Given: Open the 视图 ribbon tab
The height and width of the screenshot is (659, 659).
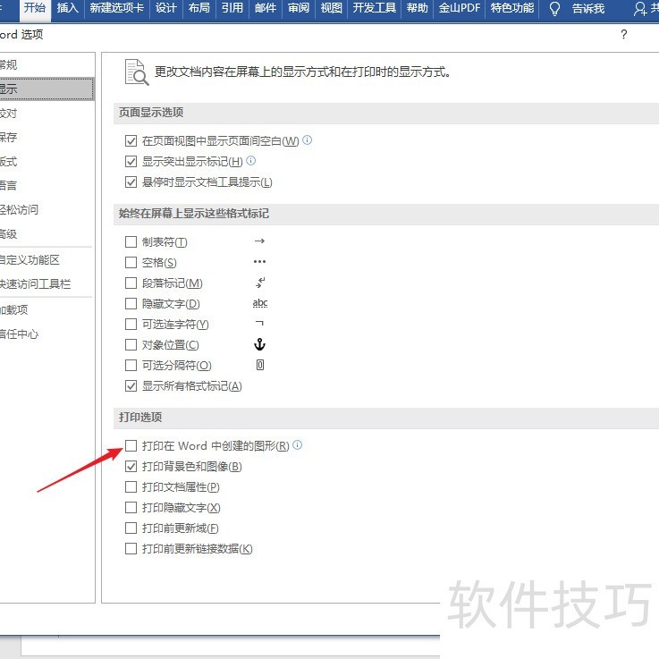Looking at the screenshot, I should [331, 8].
